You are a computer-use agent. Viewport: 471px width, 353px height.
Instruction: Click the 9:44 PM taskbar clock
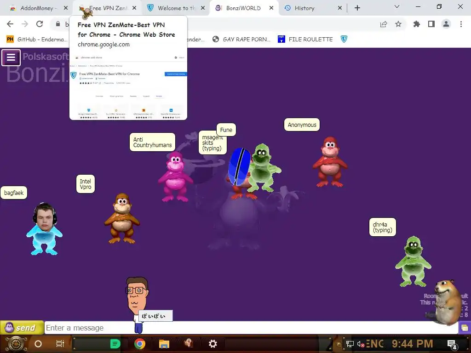coord(412,344)
